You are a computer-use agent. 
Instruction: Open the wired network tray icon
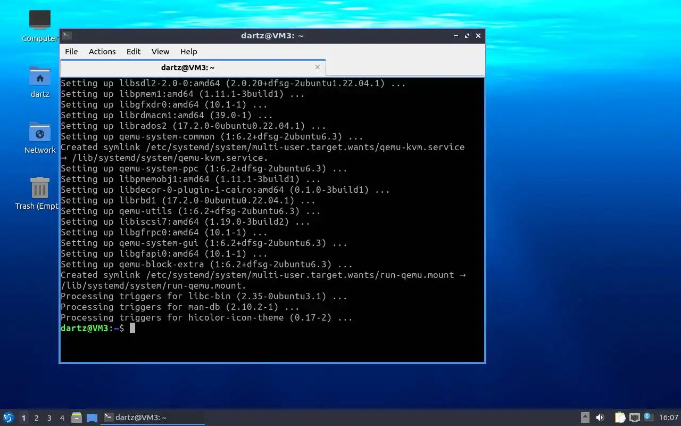(x=634, y=417)
